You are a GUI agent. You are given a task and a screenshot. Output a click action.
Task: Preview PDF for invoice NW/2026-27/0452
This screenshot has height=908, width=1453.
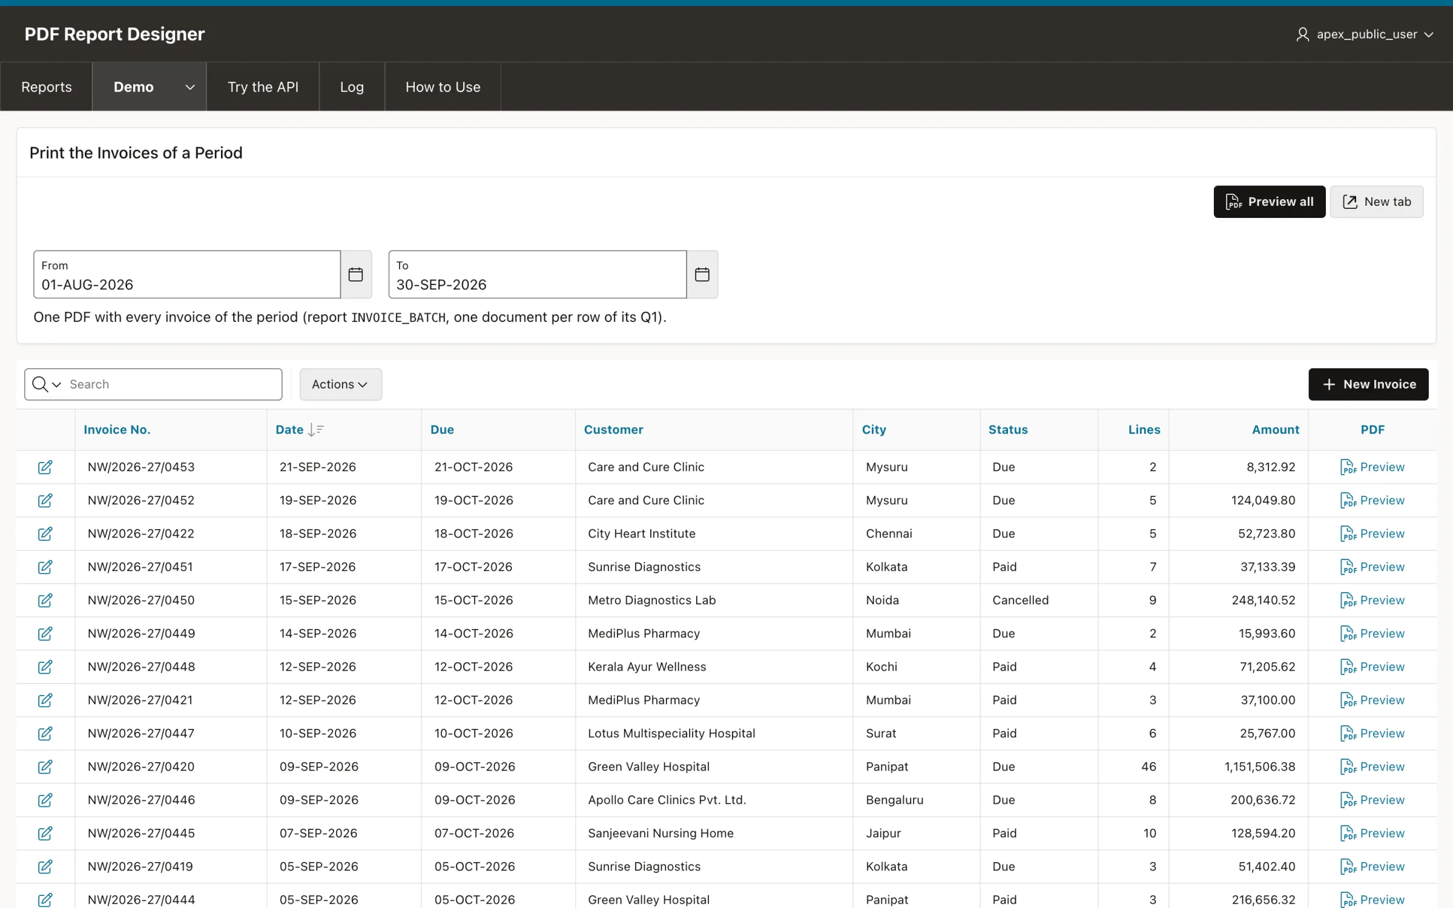tap(1372, 500)
